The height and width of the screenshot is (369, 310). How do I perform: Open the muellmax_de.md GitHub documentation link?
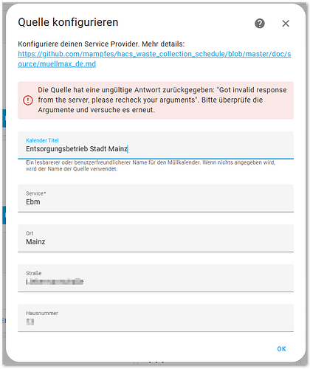pos(154,59)
